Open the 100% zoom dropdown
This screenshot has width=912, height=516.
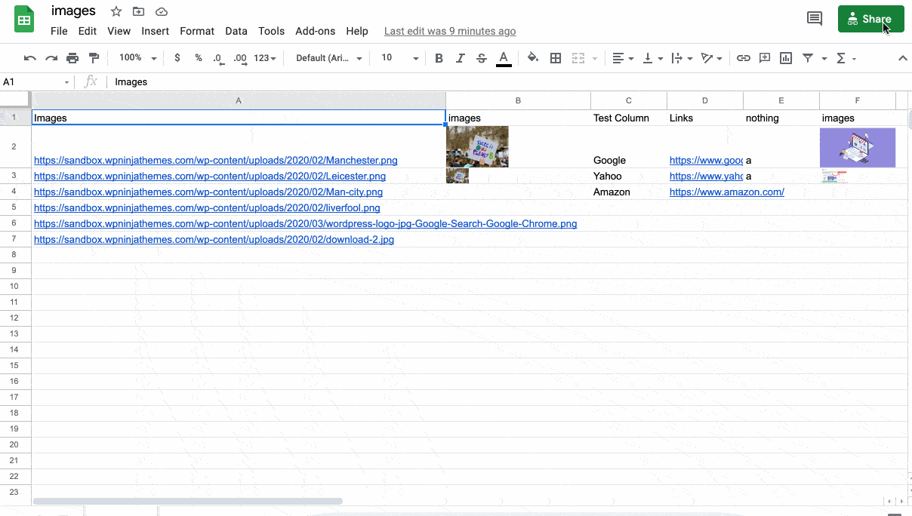coord(137,58)
